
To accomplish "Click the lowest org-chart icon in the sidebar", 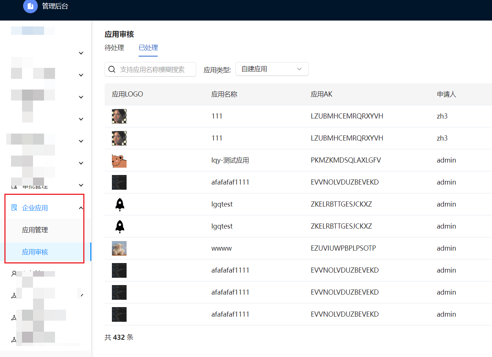I will pyautogui.click(x=14, y=339).
